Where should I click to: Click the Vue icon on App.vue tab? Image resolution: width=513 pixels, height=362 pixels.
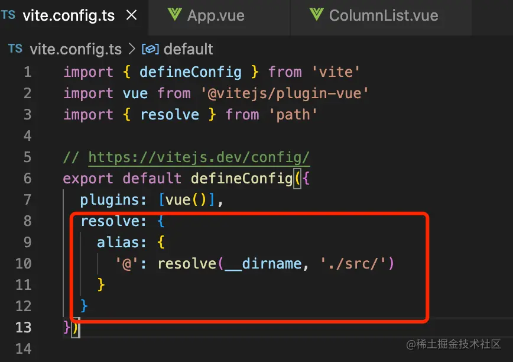[x=174, y=15]
